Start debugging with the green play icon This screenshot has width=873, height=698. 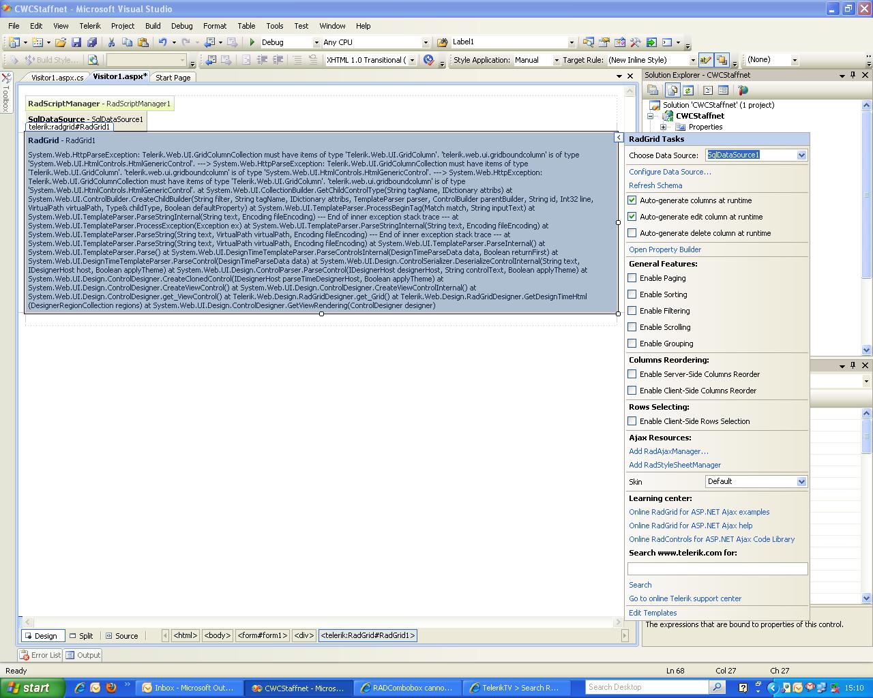coord(252,42)
